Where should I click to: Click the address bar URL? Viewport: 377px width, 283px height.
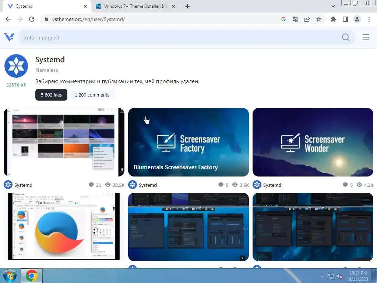pos(88,19)
